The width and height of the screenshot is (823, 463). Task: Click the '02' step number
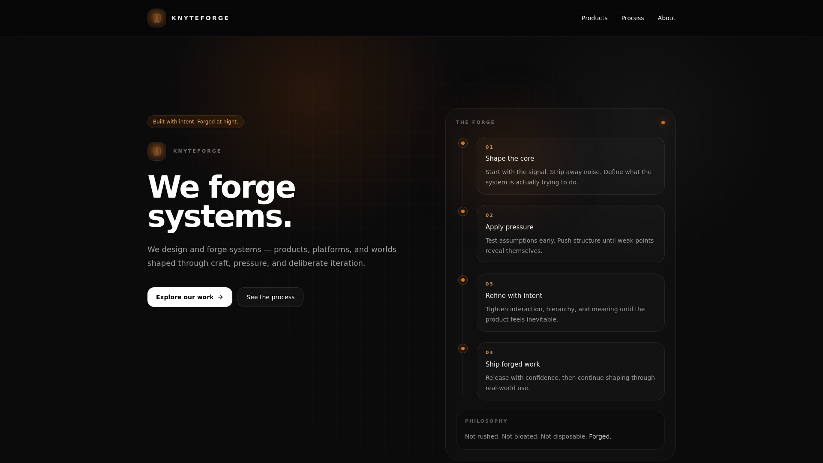pyautogui.click(x=489, y=215)
